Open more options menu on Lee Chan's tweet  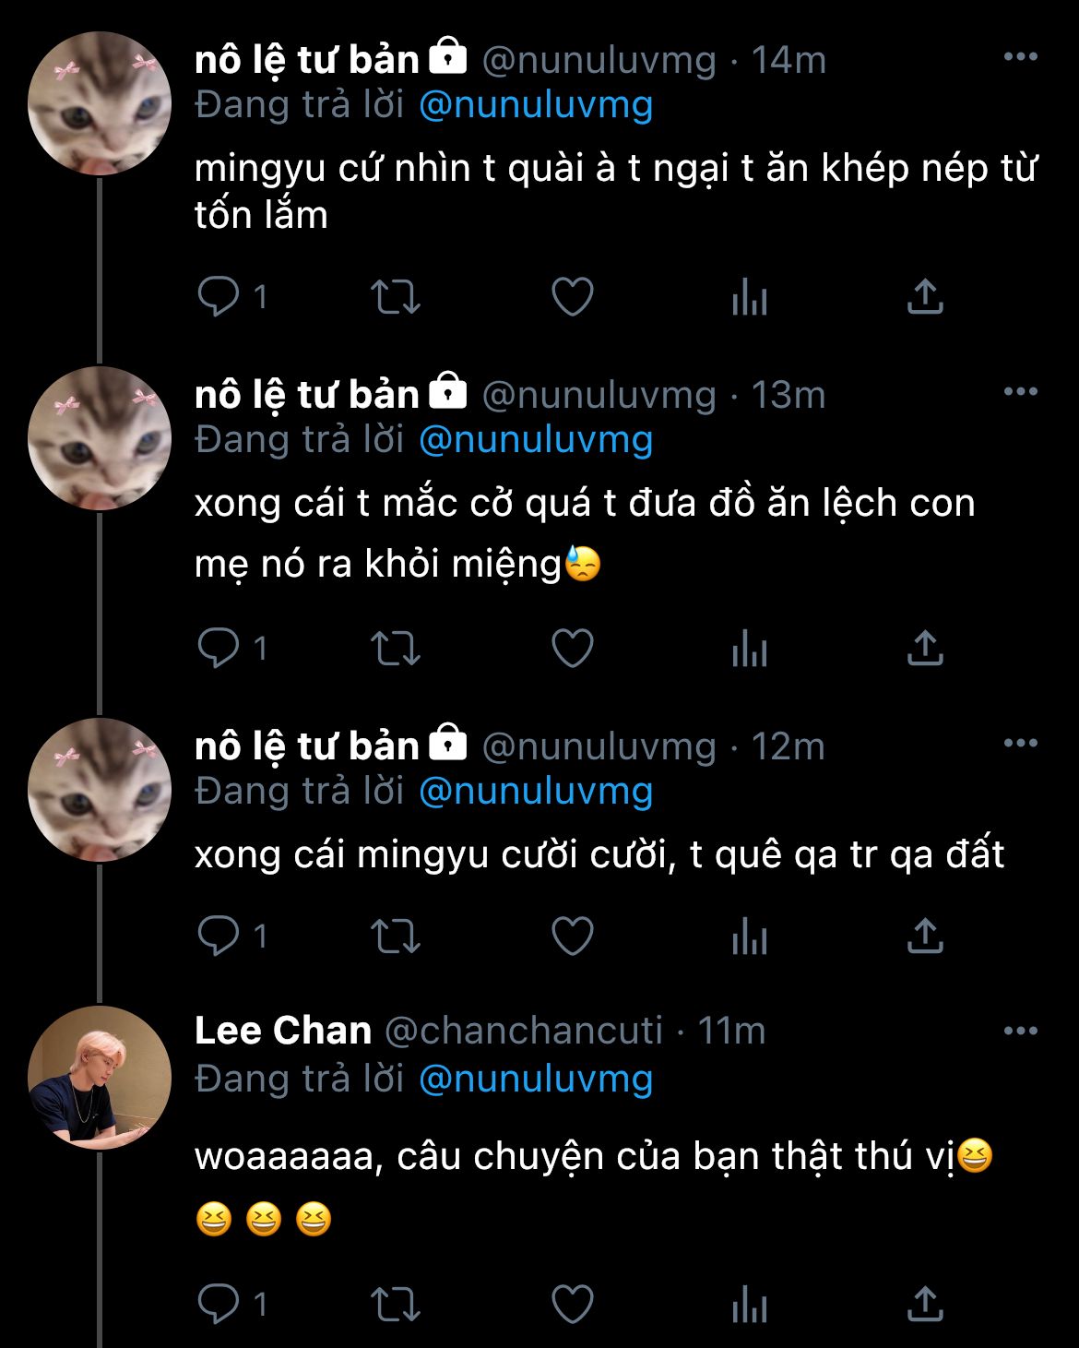pos(1020,1031)
